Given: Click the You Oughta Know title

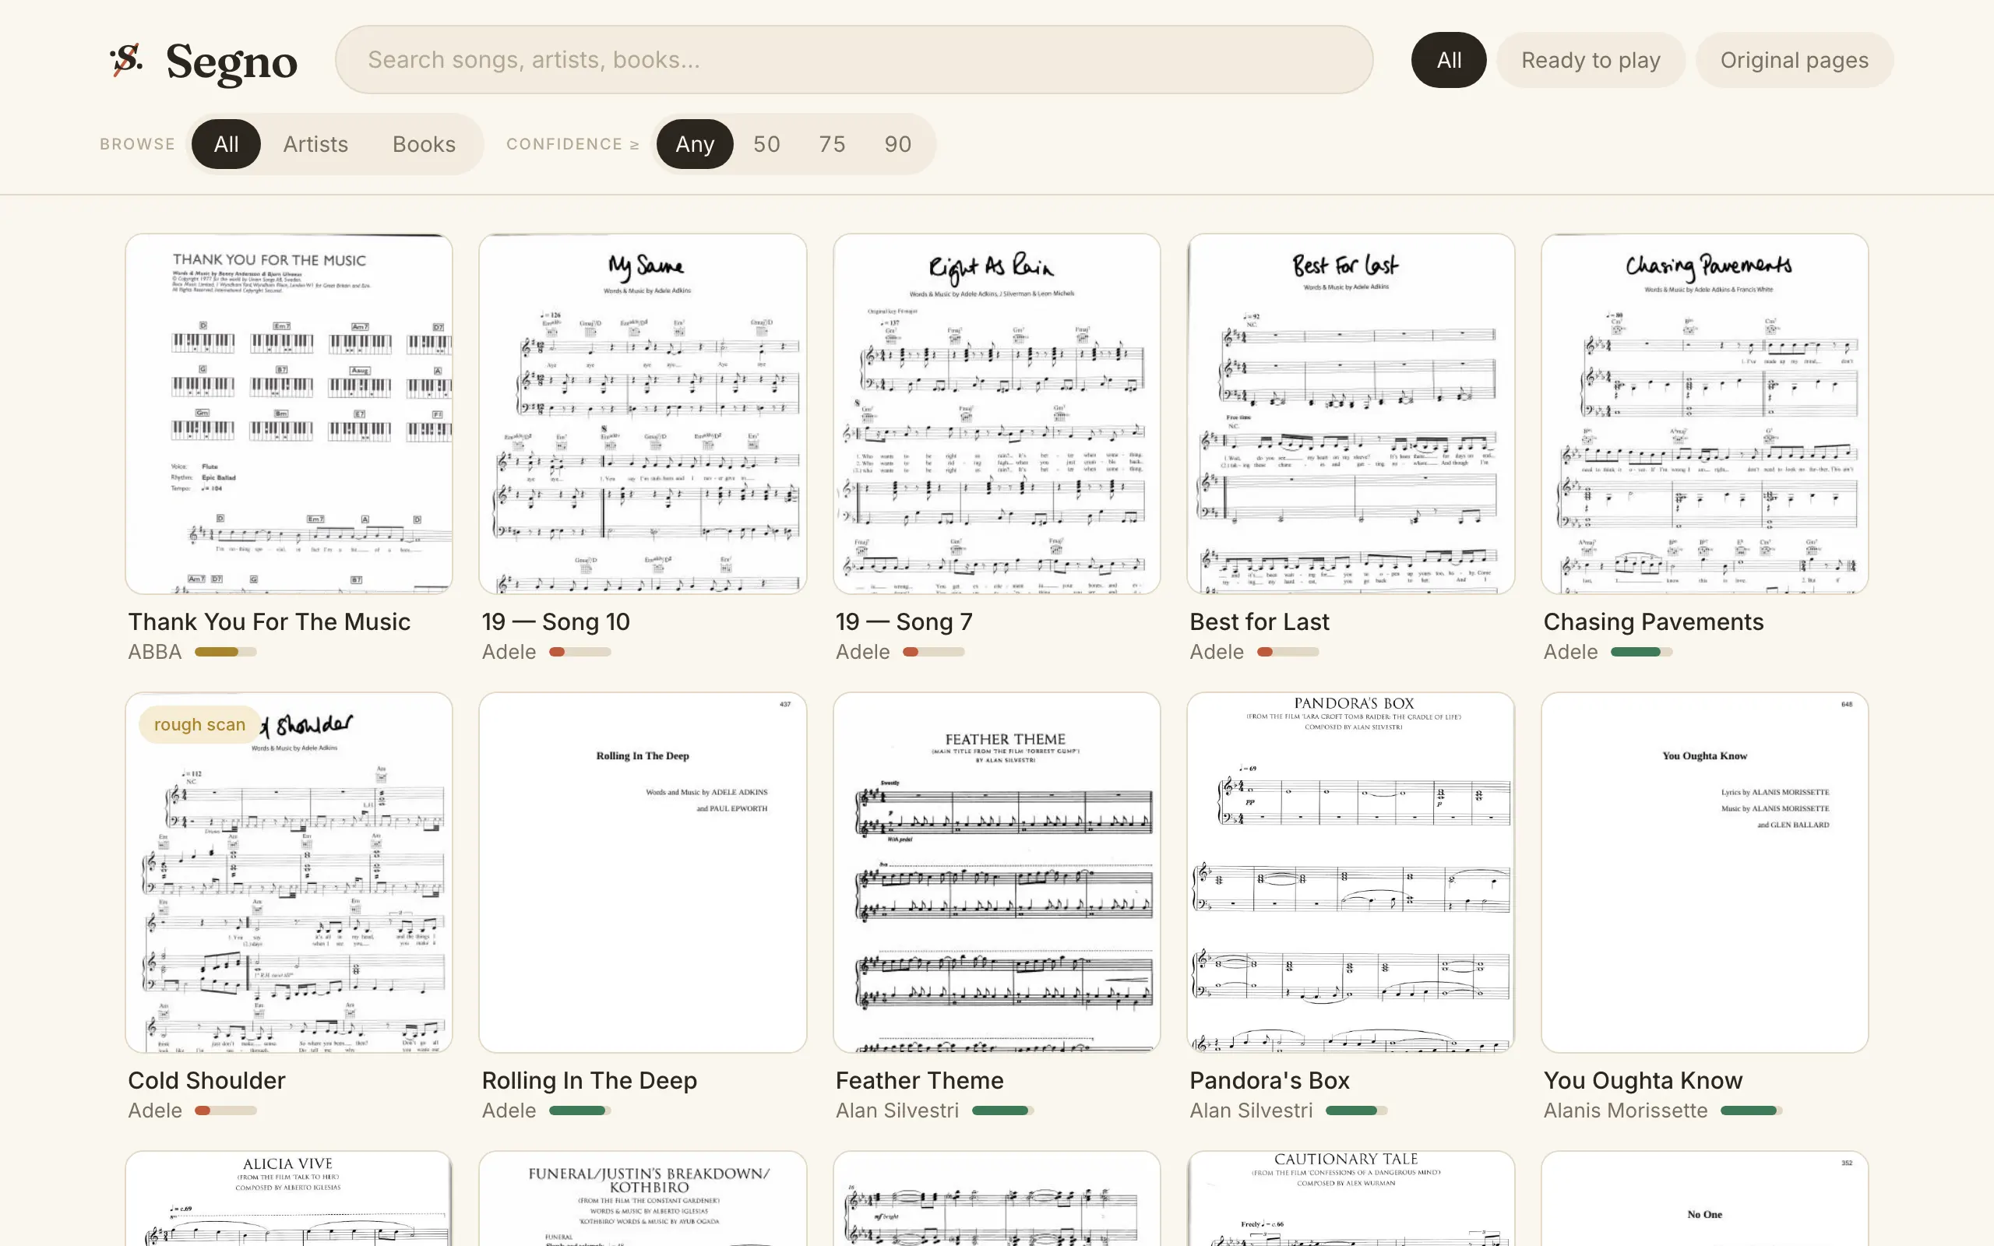Looking at the screenshot, I should point(1643,1080).
